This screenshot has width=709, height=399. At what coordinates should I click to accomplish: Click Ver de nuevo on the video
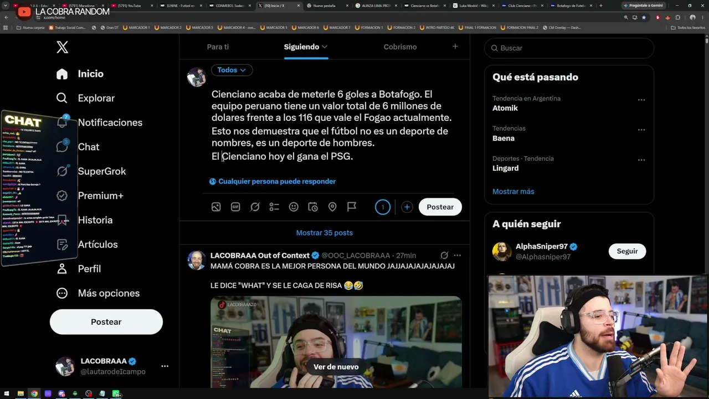[x=336, y=367]
